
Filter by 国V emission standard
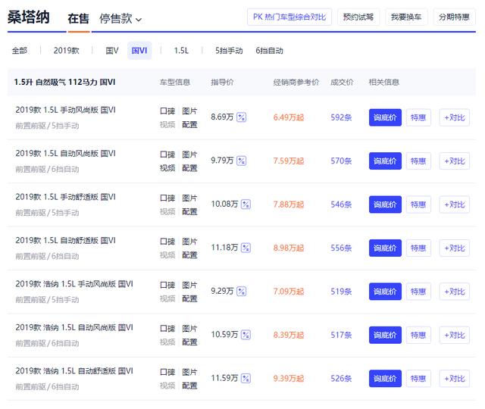tap(111, 51)
